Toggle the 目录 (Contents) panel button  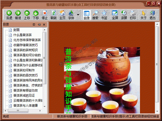(x=87, y=15)
